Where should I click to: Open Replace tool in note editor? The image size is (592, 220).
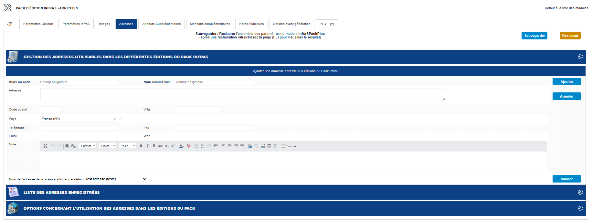(x=73, y=146)
